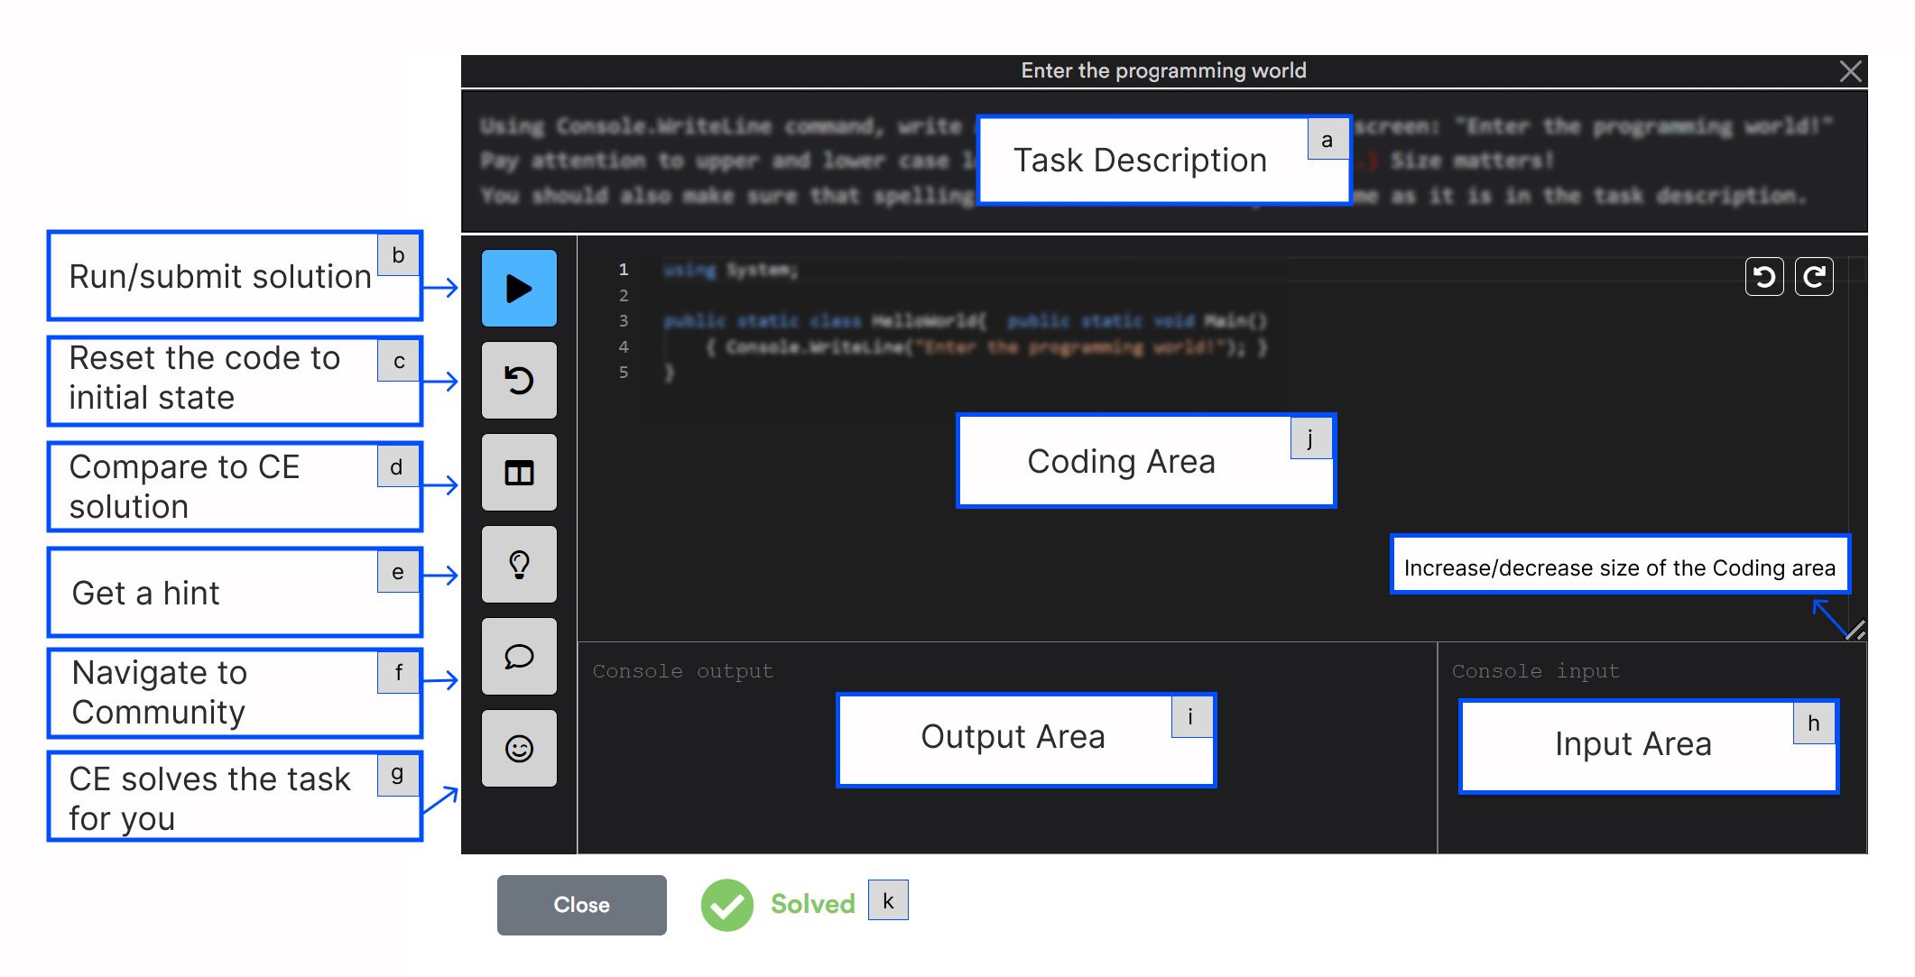Viewport: 1915px width, 977px height.
Task: Click the smiley face solve icon
Action: coord(519,749)
